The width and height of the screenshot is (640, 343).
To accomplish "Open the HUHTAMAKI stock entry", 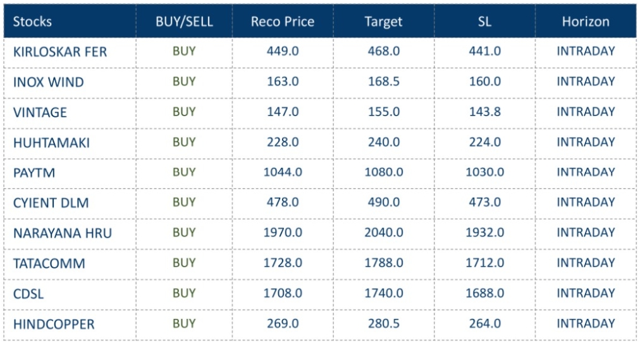I will [x=51, y=143].
